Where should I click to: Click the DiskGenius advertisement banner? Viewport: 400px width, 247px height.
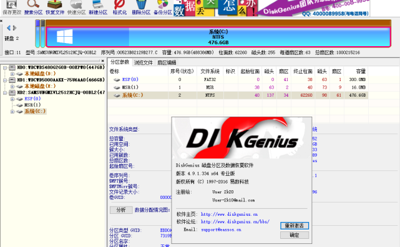[x=271, y=8]
